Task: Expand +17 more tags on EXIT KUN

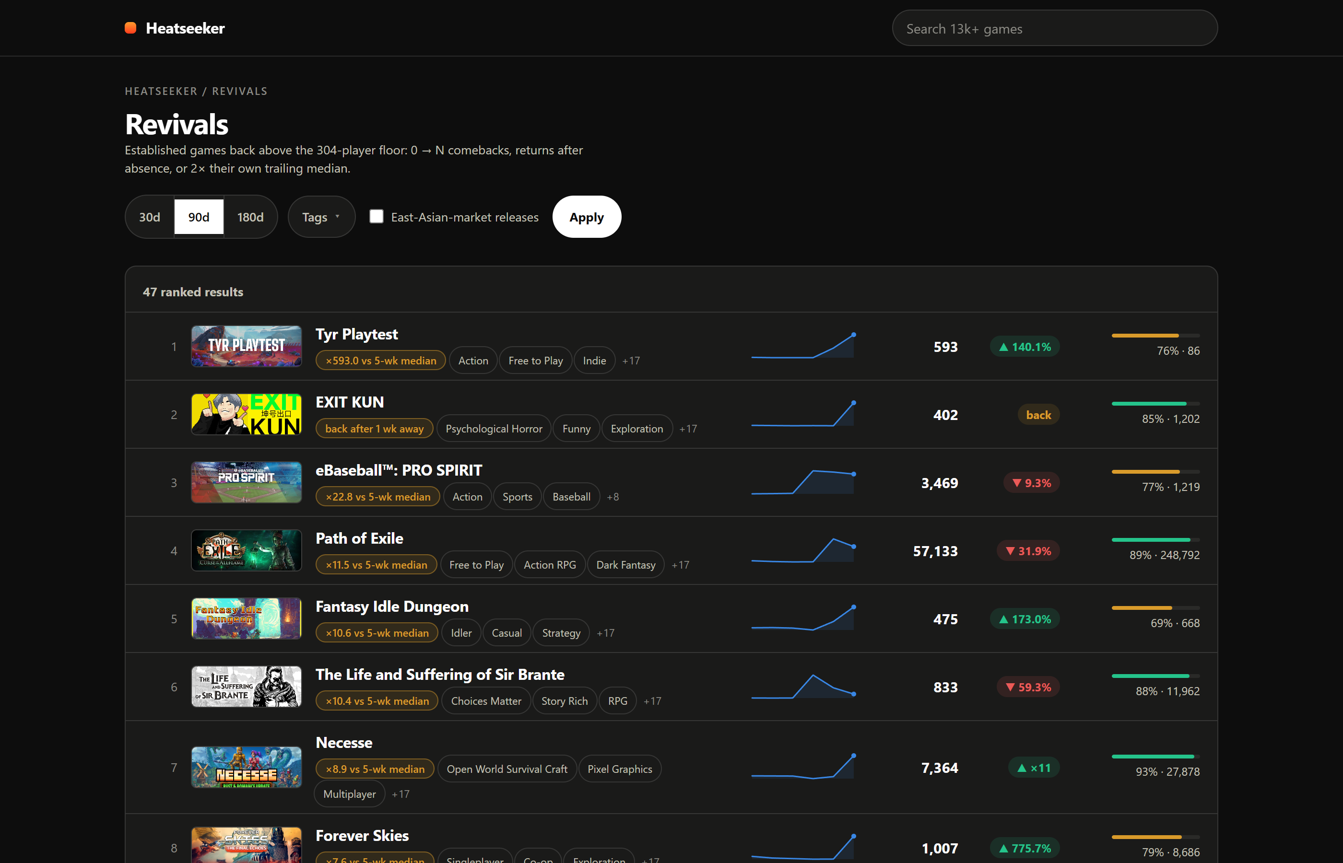Action: 688,429
